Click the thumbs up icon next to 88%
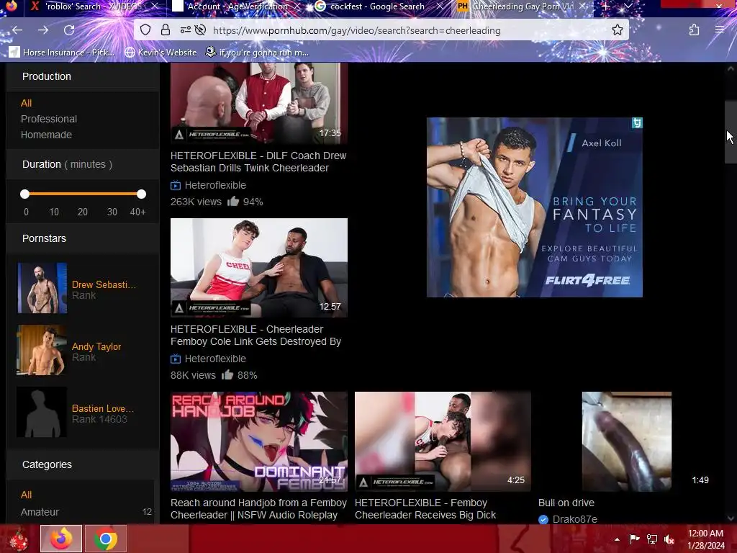Screen dimensions: 737x553 tap(227, 374)
